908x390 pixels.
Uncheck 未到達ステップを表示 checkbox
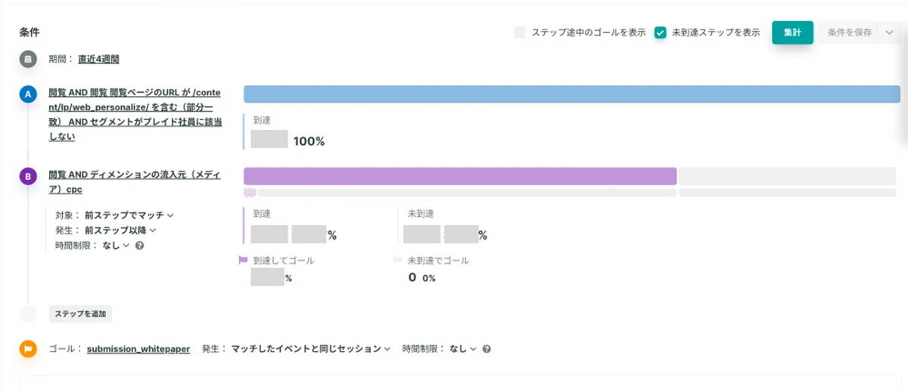[660, 32]
